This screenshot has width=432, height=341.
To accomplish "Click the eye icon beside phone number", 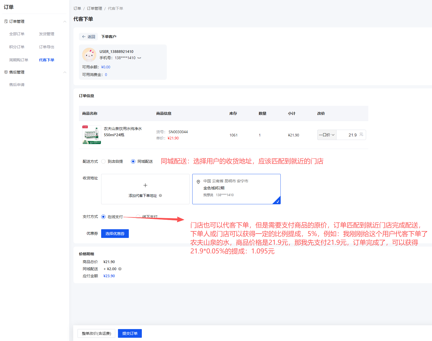I will pyautogui.click(x=139, y=58).
